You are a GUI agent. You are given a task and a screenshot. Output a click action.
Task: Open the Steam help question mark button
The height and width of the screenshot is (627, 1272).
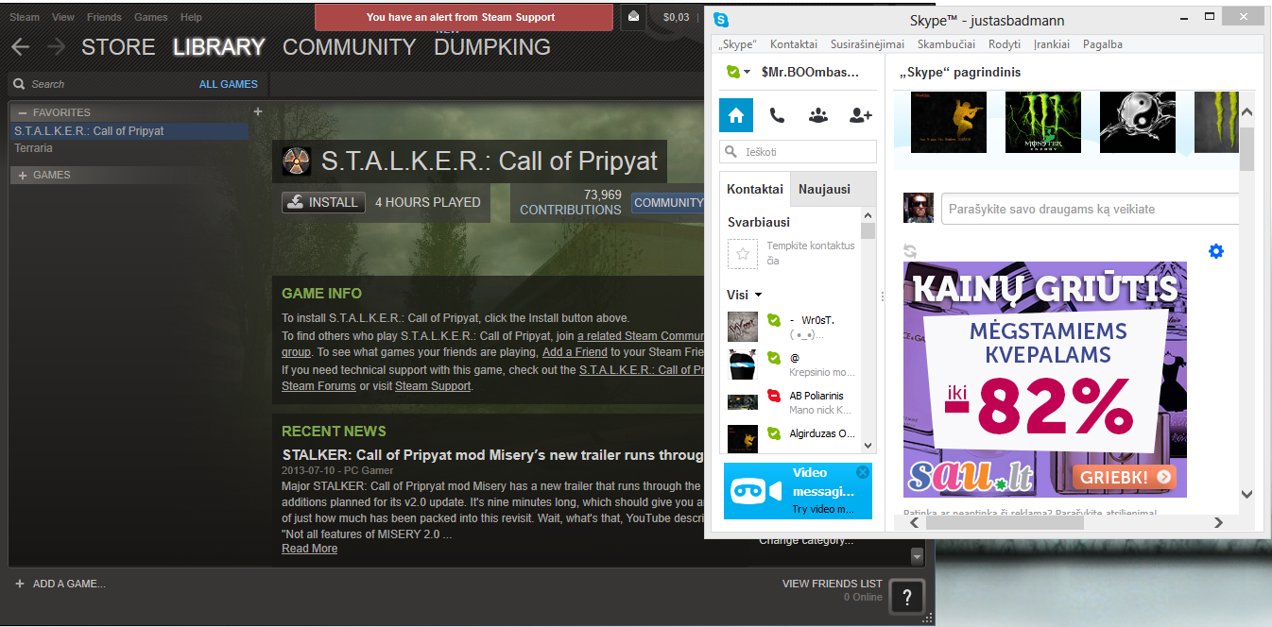(x=907, y=596)
